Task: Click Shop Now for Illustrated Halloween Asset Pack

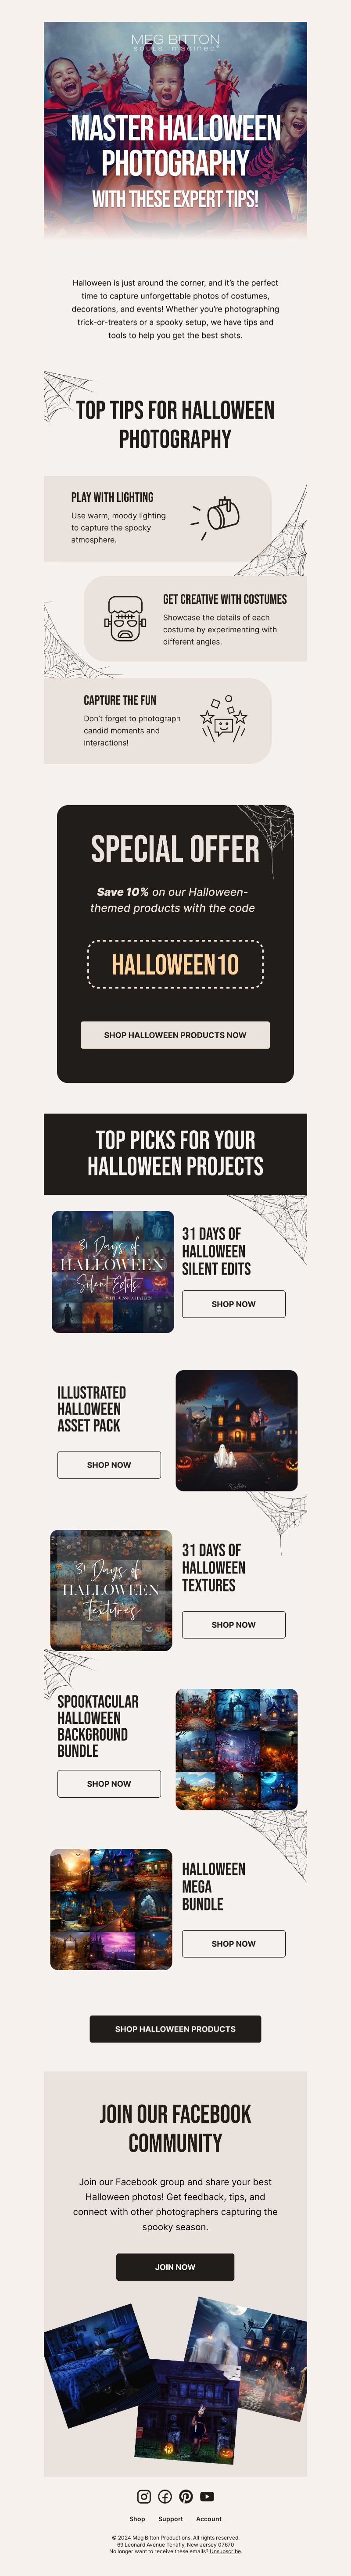Action: click(109, 1465)
